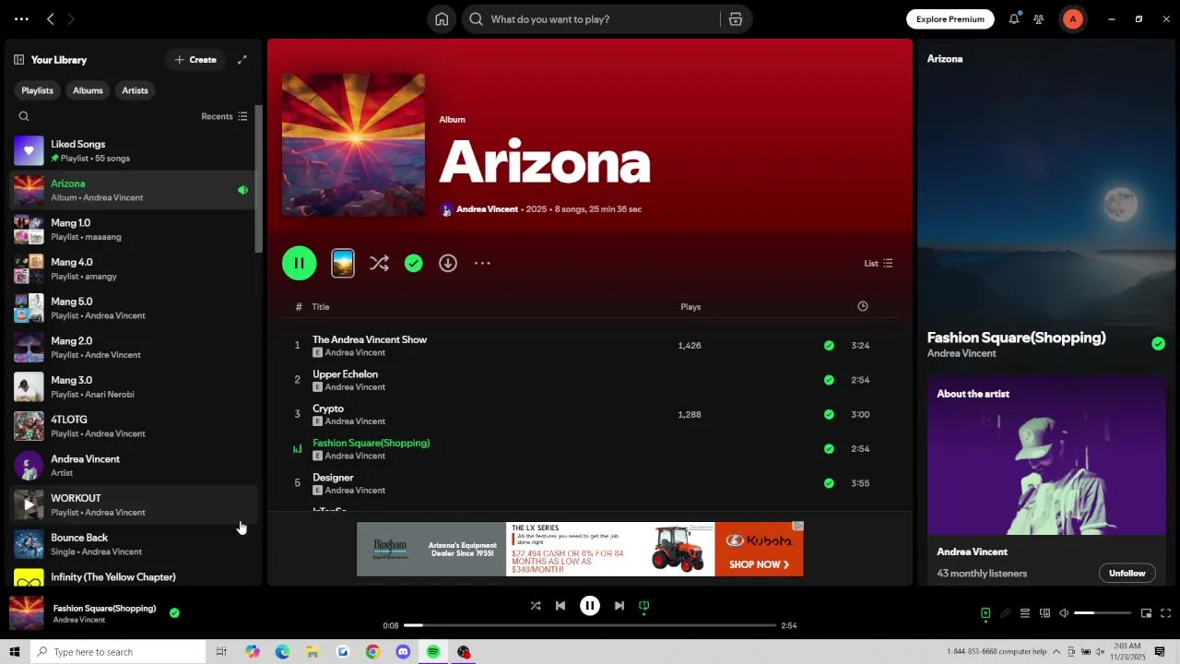Pause album with large green button

tap(300, 263)
